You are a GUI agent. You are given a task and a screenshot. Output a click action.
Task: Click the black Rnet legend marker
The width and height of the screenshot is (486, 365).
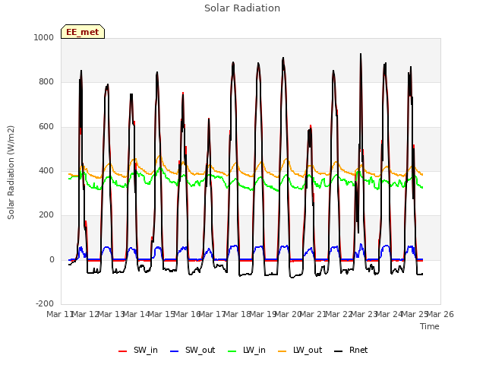339,351
